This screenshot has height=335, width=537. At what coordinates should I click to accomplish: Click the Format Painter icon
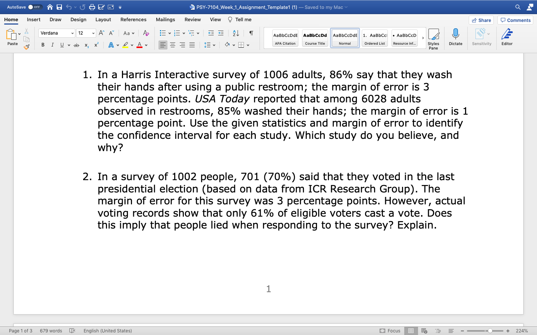pos(26,47)
